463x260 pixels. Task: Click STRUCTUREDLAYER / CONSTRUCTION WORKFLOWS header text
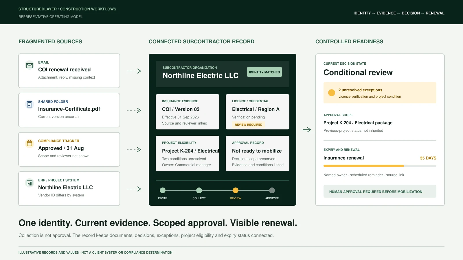point(67,9)
